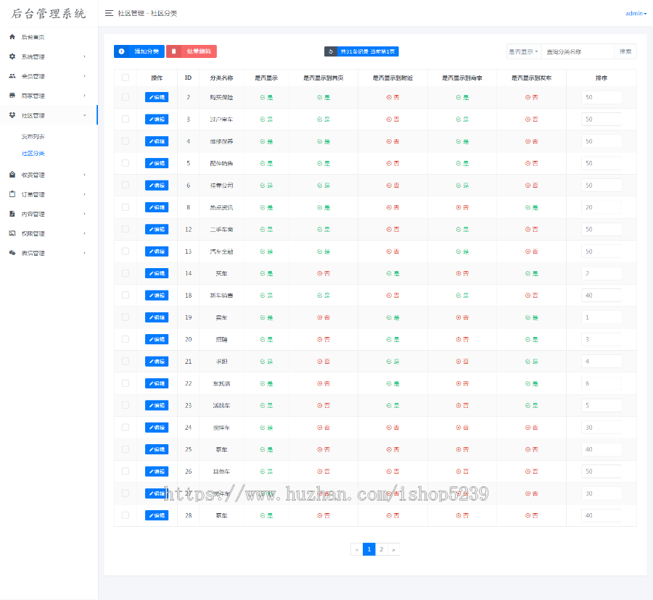Open 发布列表 in the sidebar submenu

tap(33, 136)
